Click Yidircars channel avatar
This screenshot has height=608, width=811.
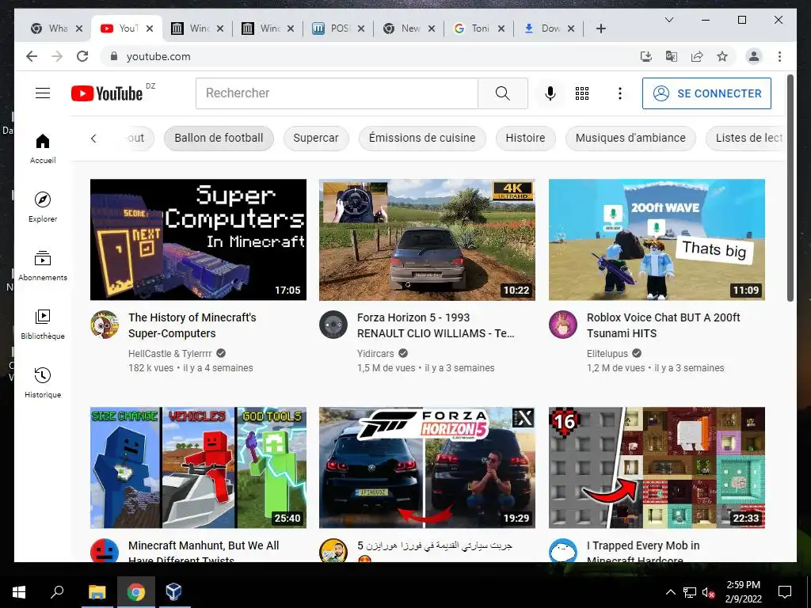point(333,325)
